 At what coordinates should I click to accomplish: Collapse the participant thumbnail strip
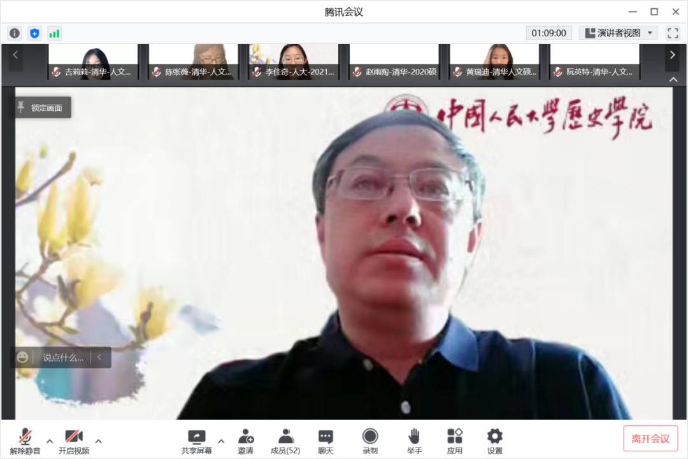(673, 80)
